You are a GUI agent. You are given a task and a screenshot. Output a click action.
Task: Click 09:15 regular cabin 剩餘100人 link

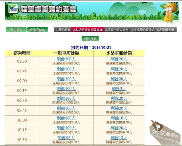click(66, 89)
